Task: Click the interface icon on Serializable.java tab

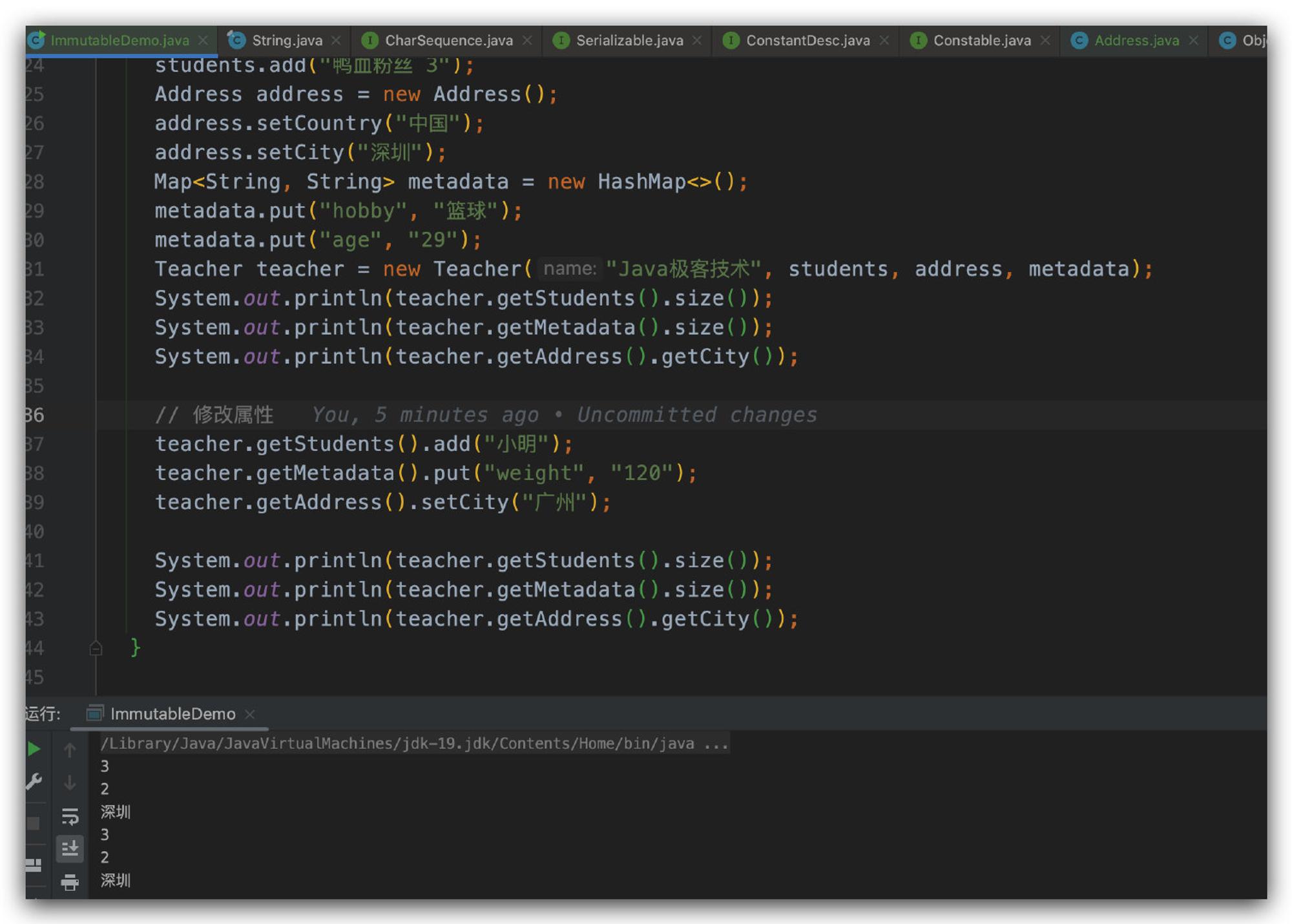Action: pos(561,40)
